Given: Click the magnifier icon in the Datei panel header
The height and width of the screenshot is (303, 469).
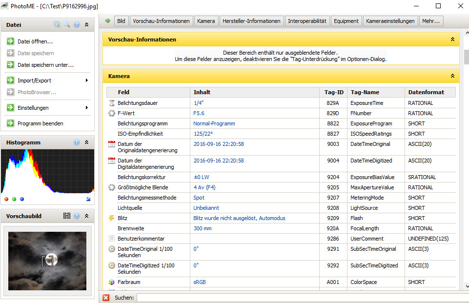Looking at the screenshot, I should pos(67,24).
